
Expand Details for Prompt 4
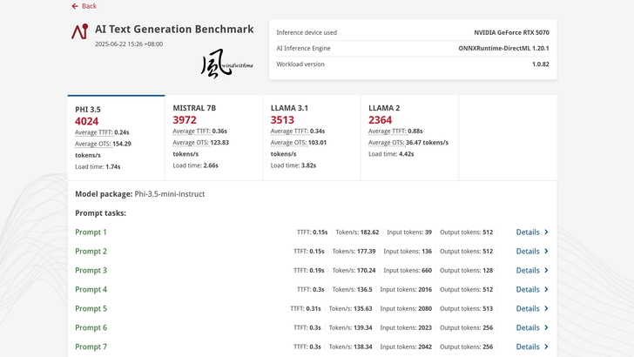click(528, 290)
